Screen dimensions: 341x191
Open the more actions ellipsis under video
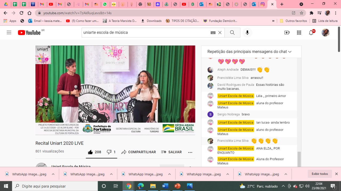[x=190, y=152]
